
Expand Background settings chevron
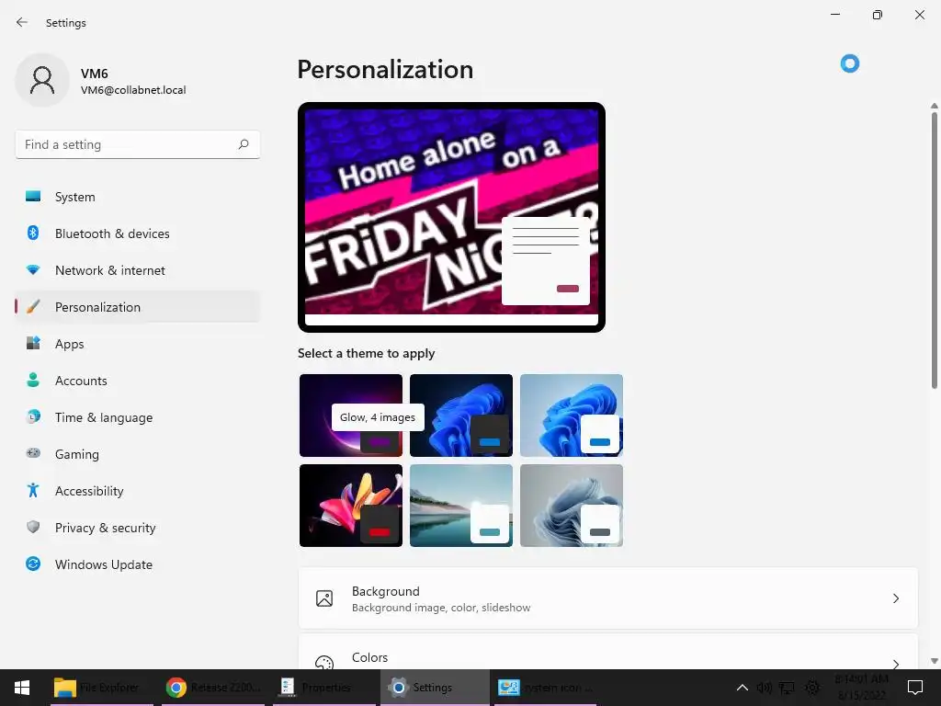895,598
